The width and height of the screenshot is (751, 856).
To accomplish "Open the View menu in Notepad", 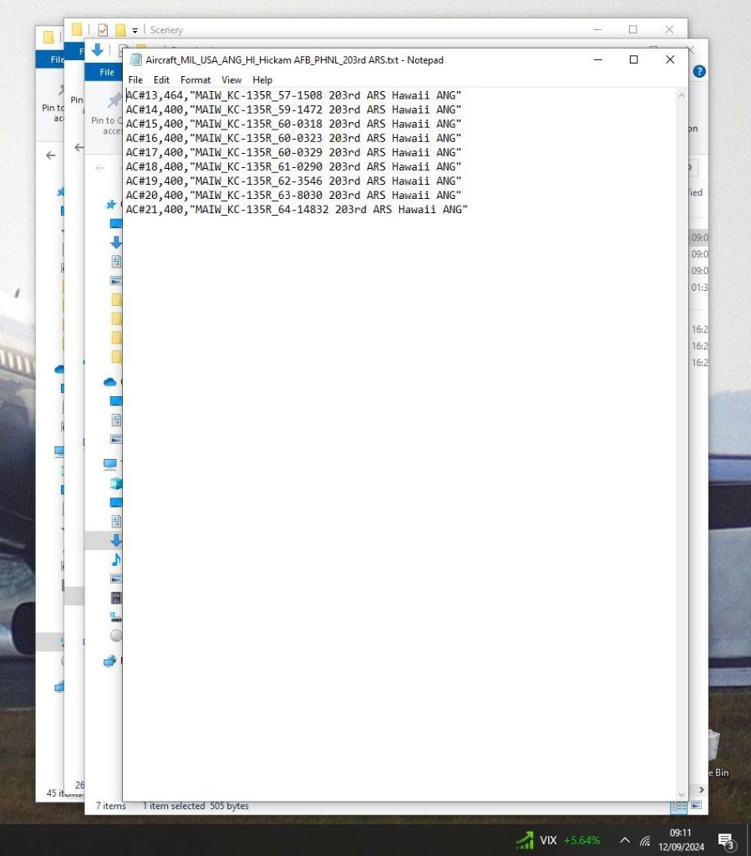I will pyautogui.click(x=231, y=79).
